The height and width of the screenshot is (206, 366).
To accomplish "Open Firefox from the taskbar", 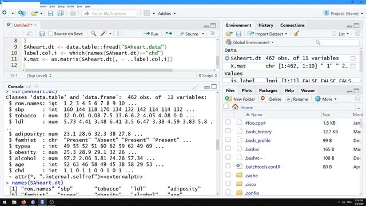I will (23, 202).
